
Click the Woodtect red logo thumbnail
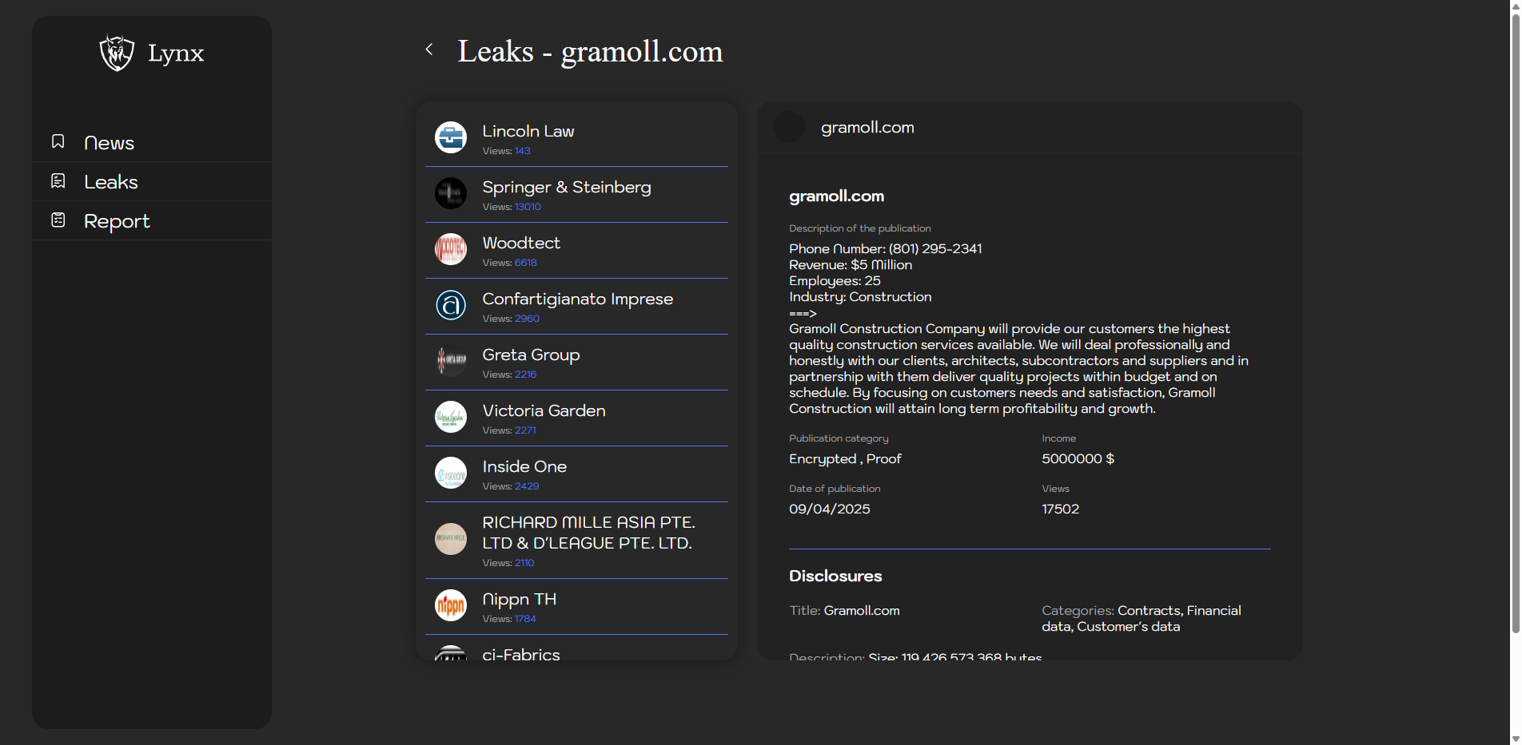(x=451, y=250)
